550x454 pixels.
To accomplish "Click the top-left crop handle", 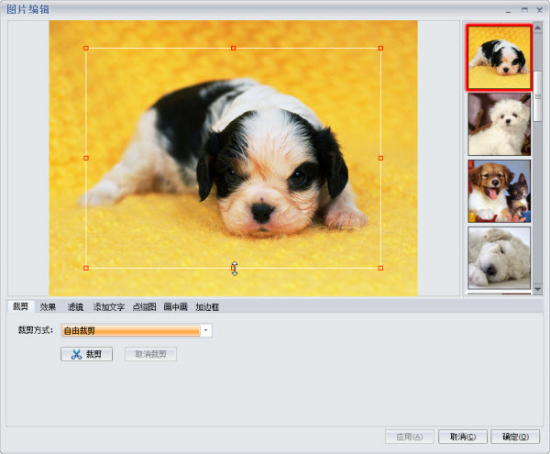I will [x=86, y=48].
